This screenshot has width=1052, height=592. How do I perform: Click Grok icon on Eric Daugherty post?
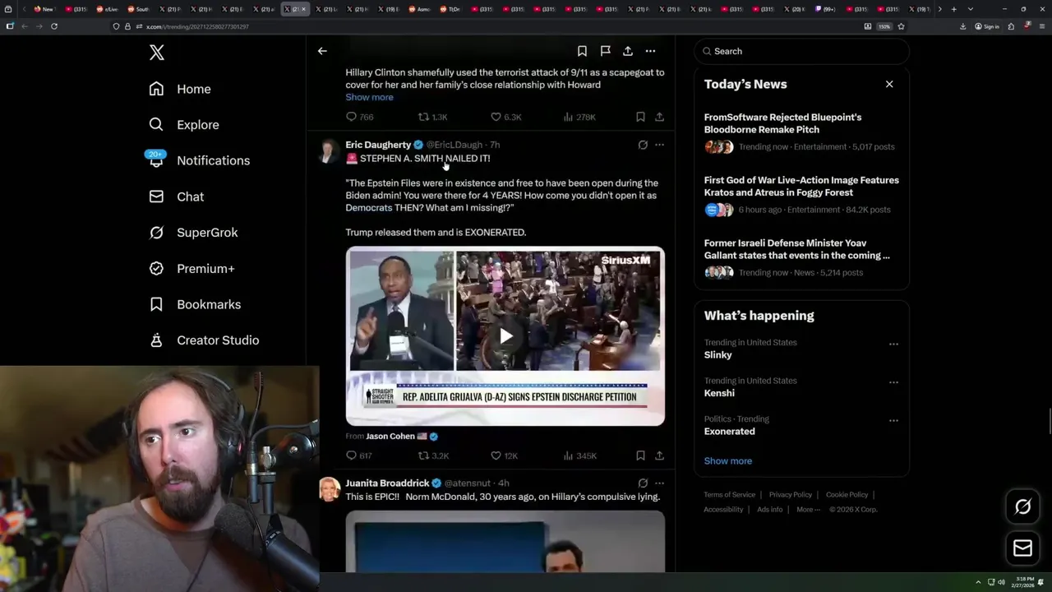click(x=643, y=145)
